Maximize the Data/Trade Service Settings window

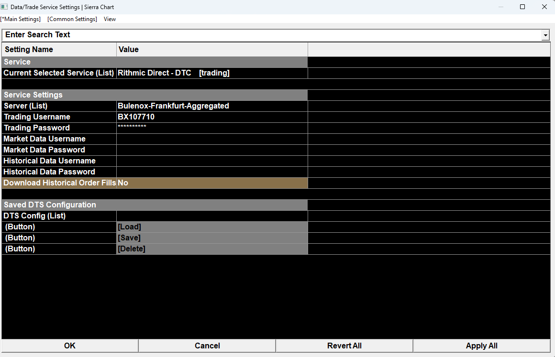click(x=522, y=7)
